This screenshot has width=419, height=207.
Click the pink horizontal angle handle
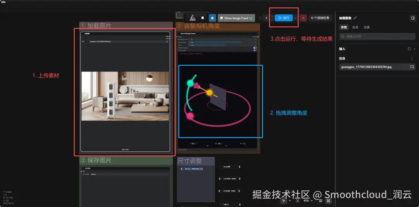click(x=190, y=116)
